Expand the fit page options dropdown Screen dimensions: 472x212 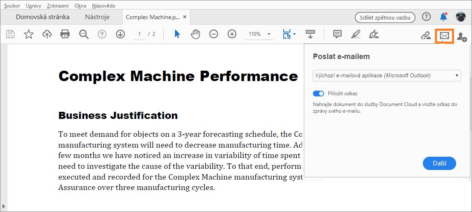tap(294, 34)
